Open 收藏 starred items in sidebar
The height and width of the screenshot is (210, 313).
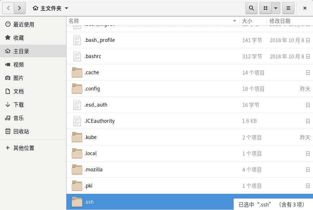pyautogui.click(x=33, y=38)
